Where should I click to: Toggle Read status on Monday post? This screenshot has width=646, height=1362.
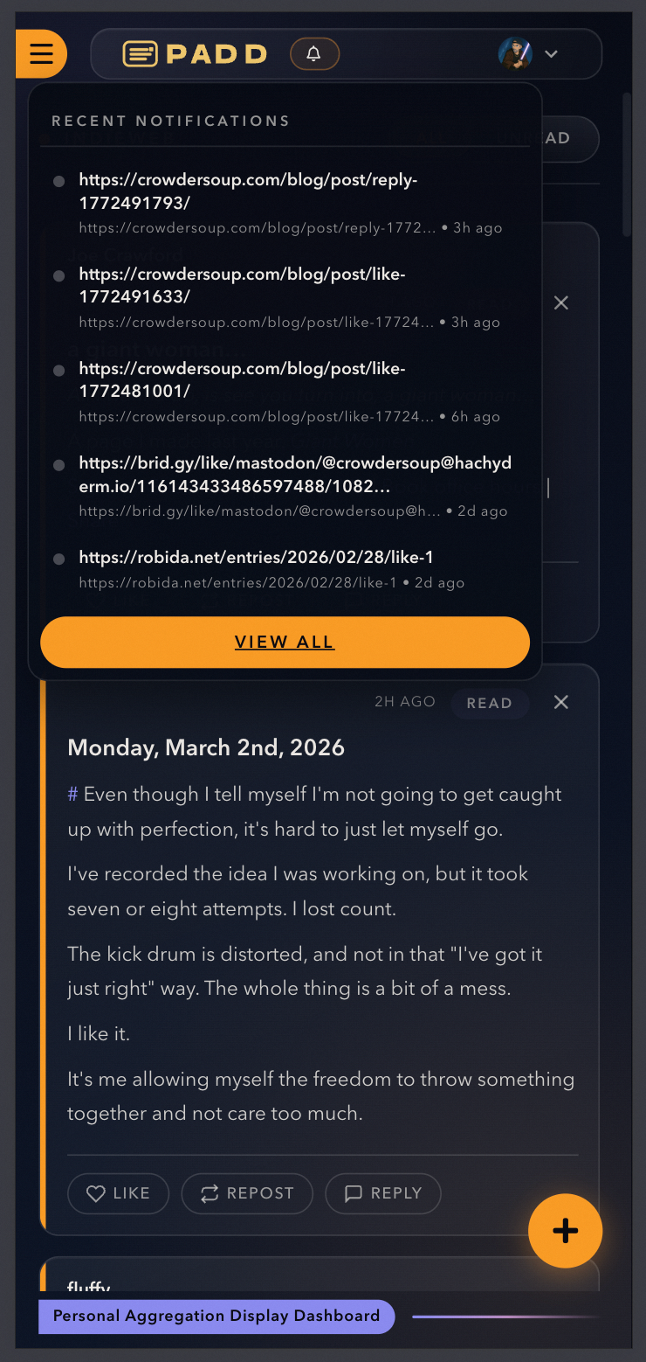point(489,704)
